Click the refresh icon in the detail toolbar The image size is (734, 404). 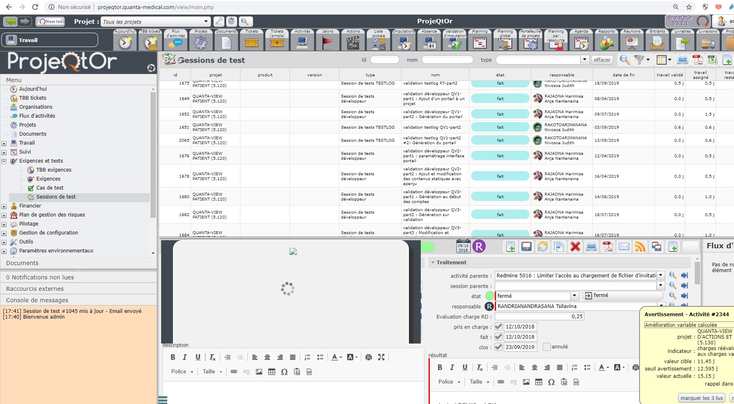coord(543,247)
